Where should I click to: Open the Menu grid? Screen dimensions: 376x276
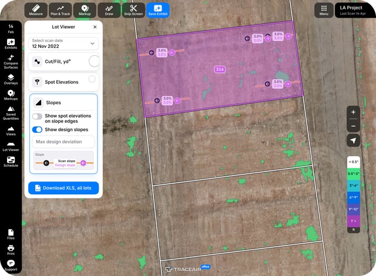(324, 11)
